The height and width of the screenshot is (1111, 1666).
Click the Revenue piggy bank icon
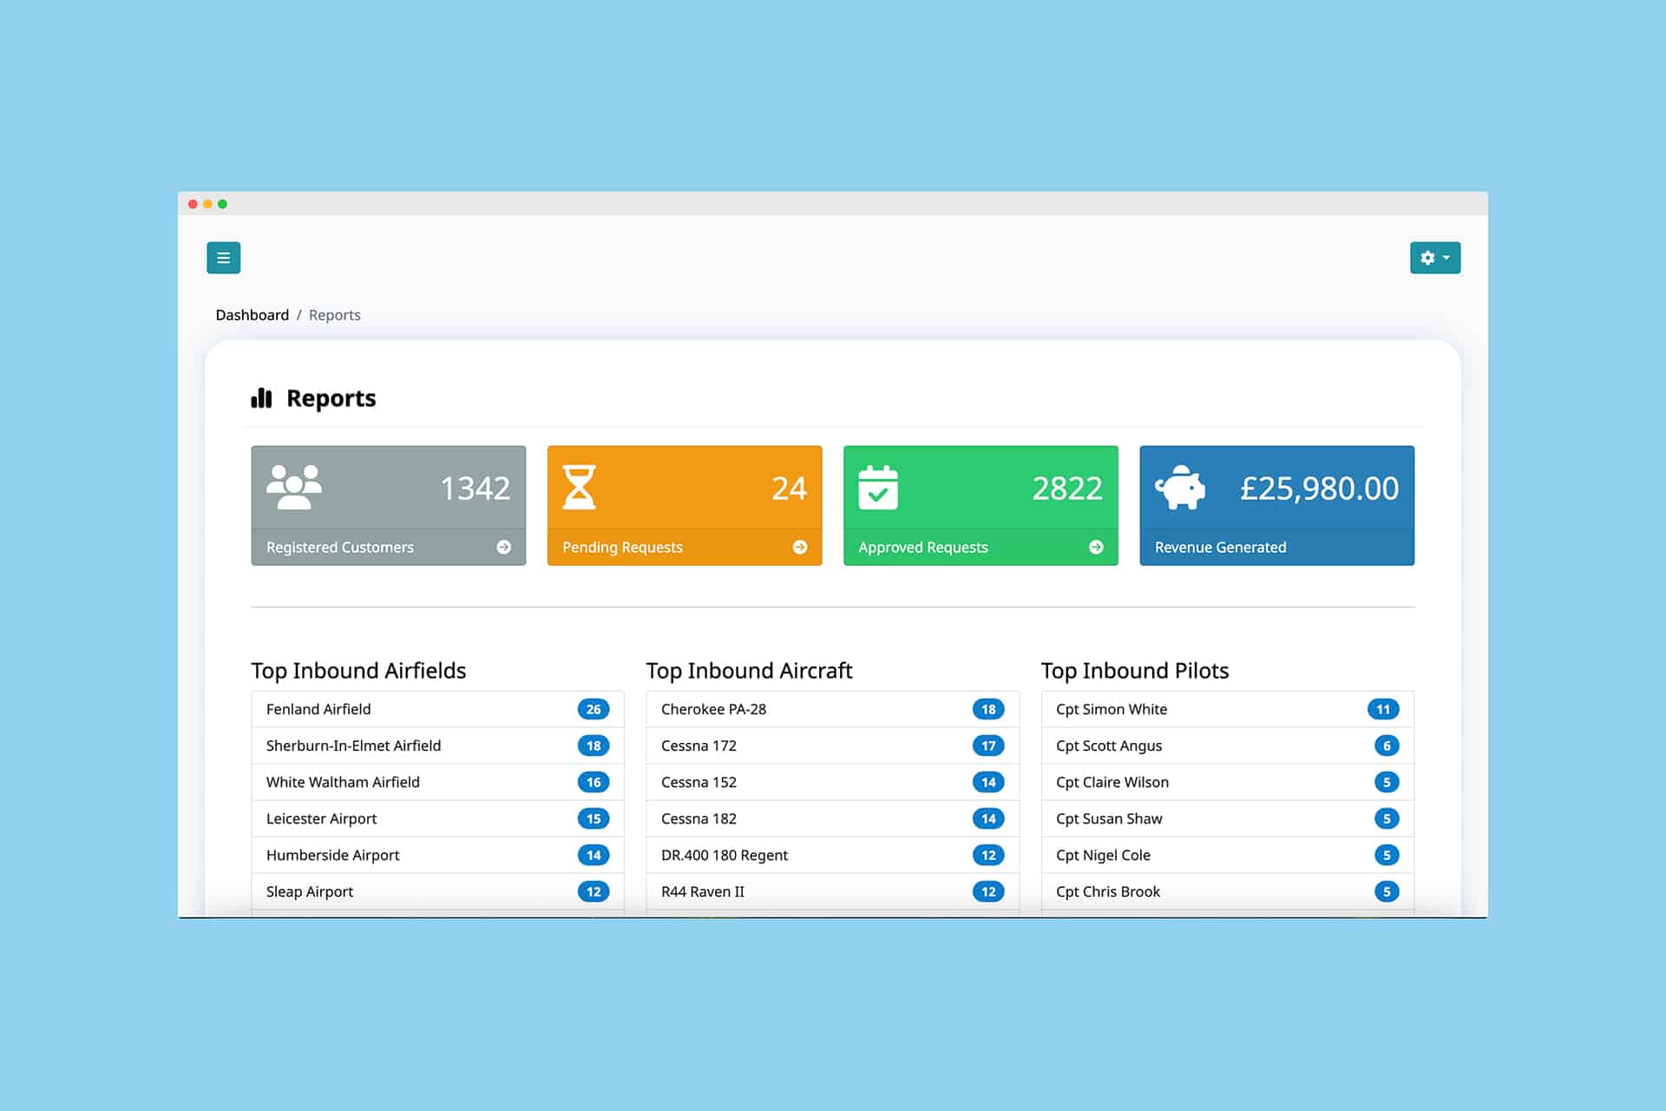(1180, 487)
